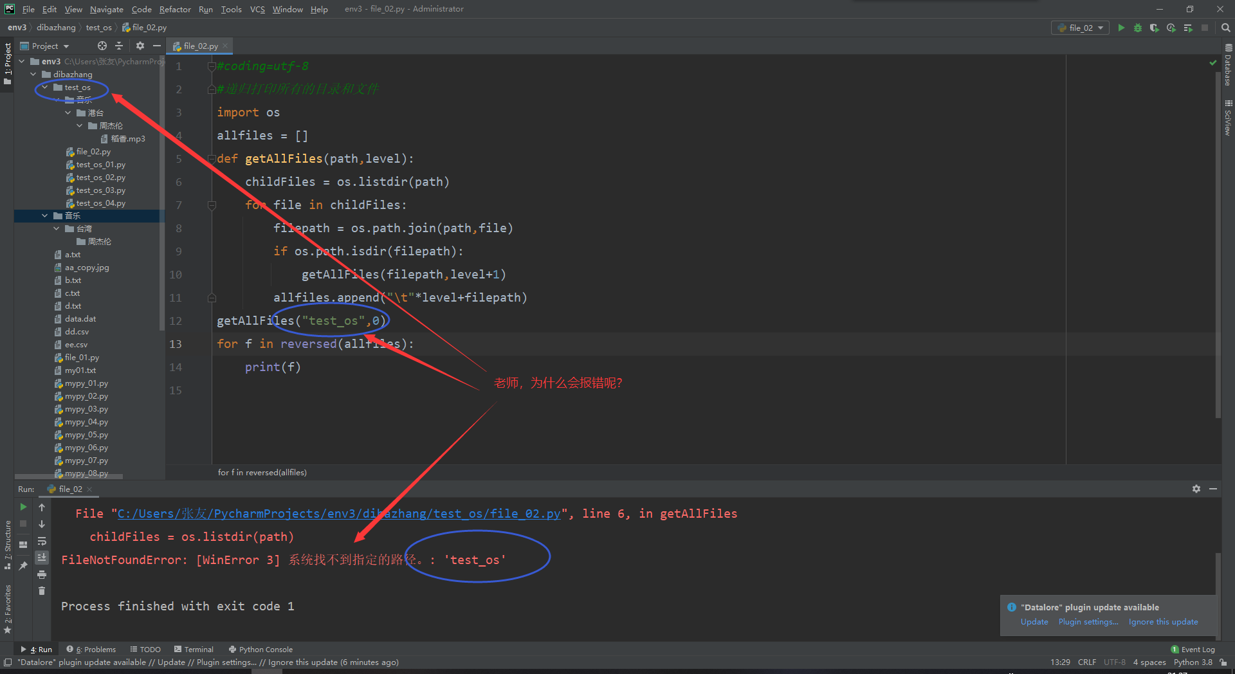Collapse the dibazhang folder

point(33,74)
